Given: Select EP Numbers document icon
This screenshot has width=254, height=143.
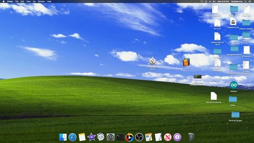Looking at the screenshot, I should [x=246, y=50].
